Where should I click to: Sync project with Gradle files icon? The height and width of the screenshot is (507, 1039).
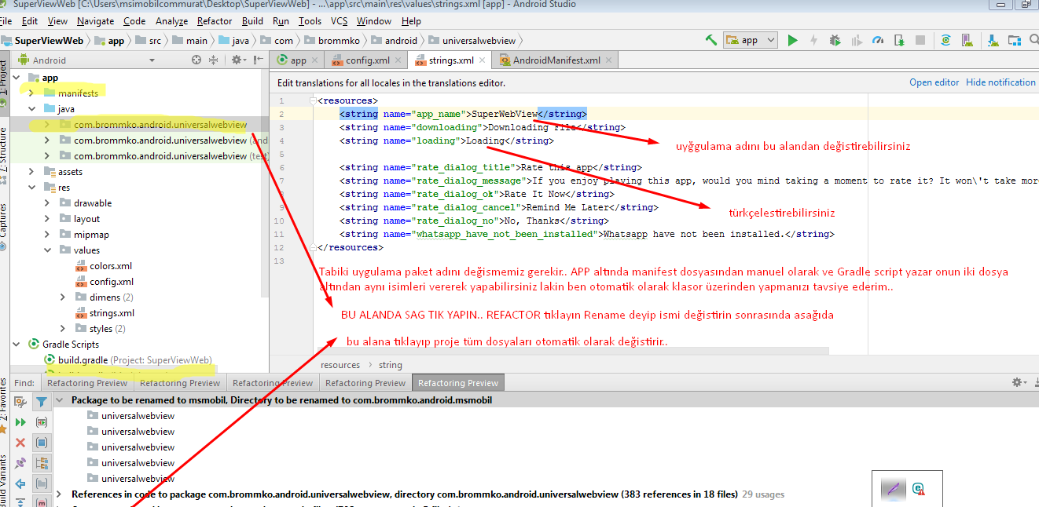tap(946, 40)
